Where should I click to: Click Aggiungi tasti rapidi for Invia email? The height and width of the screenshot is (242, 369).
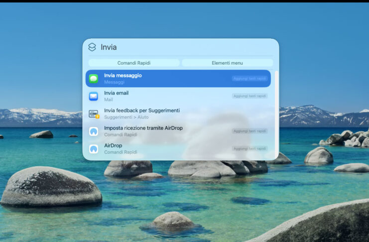pos(249,96)
